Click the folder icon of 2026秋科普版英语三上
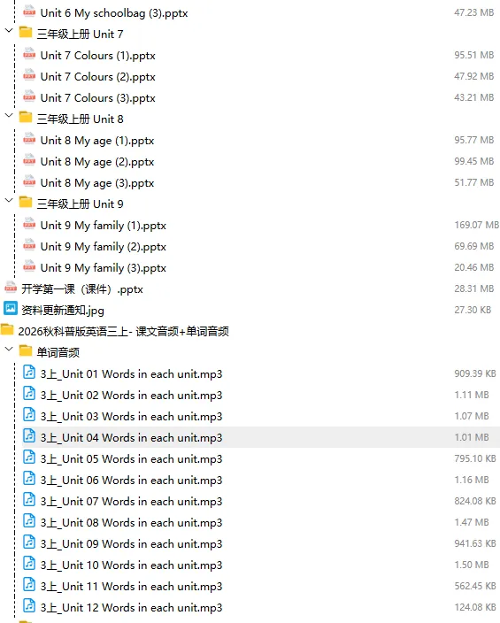Viewport: 500px width, 623px height. click(7, 330)
